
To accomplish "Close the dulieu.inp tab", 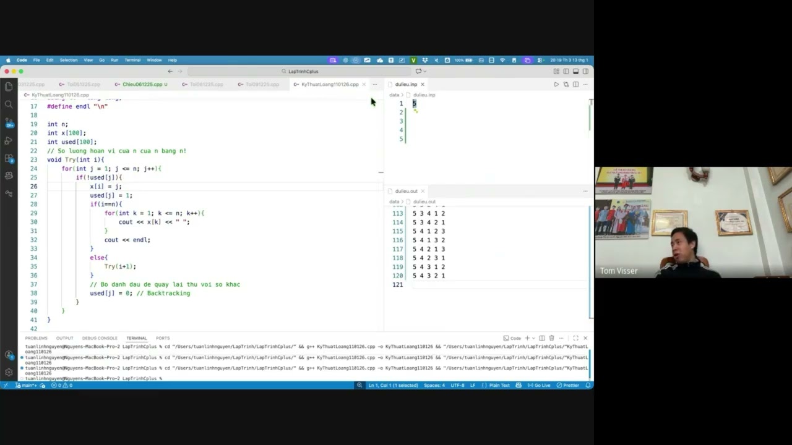I will point(423,84).
